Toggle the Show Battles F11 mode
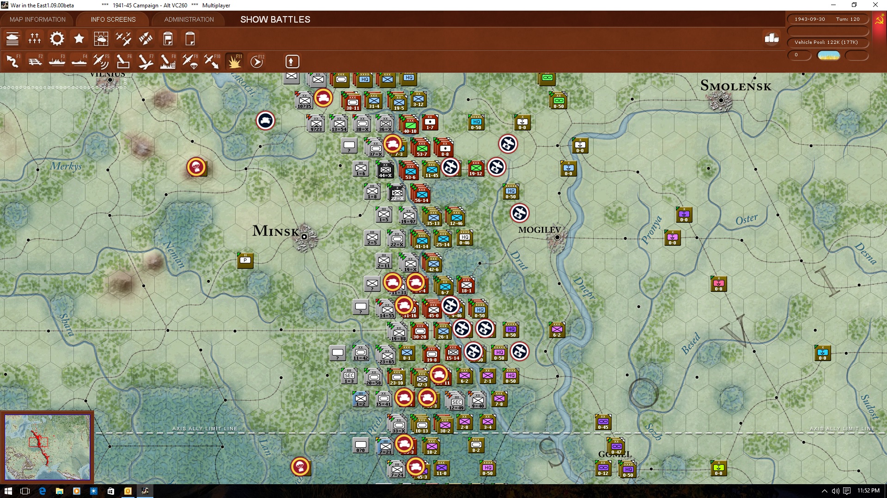Viewport: 887px width, 498px height. (x=235, y=61)
